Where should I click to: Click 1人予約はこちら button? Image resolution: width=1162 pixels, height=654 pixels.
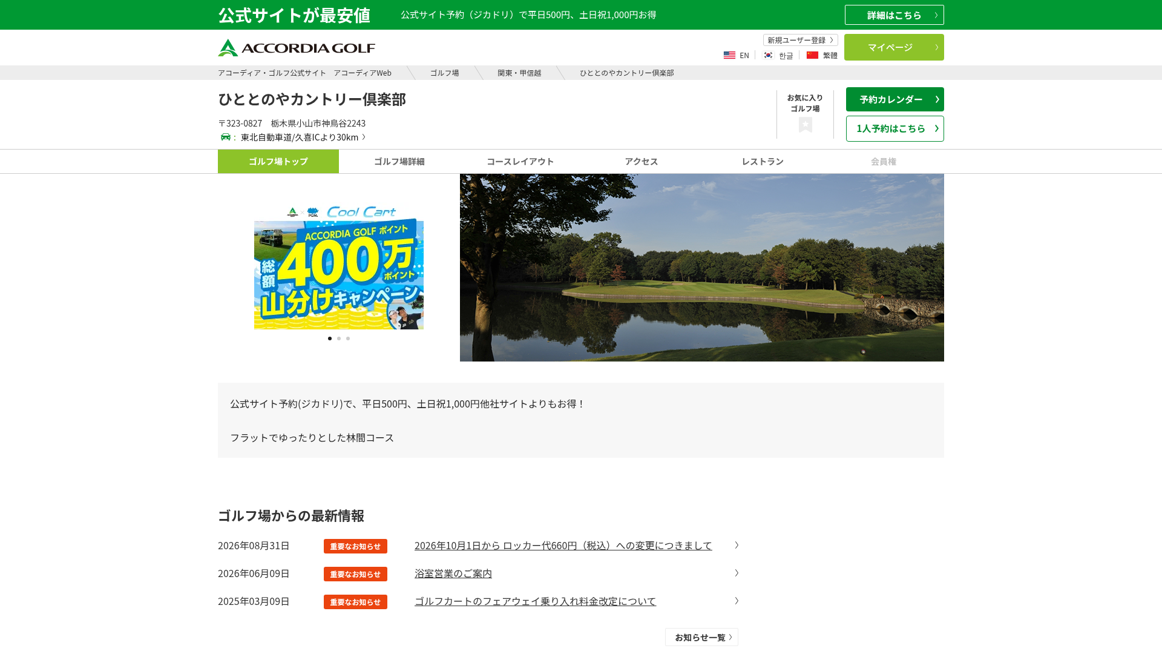894,128
